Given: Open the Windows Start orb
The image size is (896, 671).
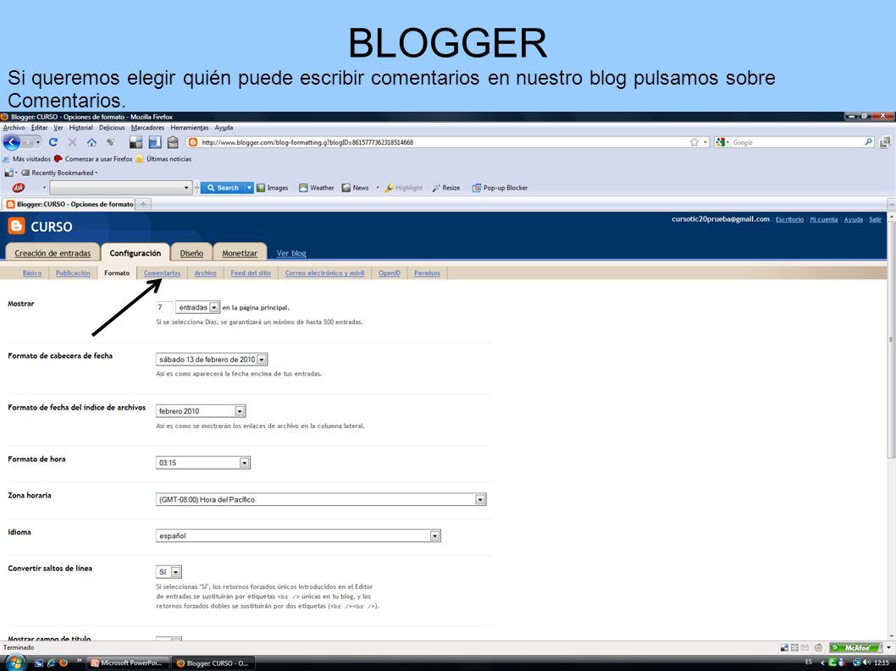Looking at the screenshot, I should 16,663.
